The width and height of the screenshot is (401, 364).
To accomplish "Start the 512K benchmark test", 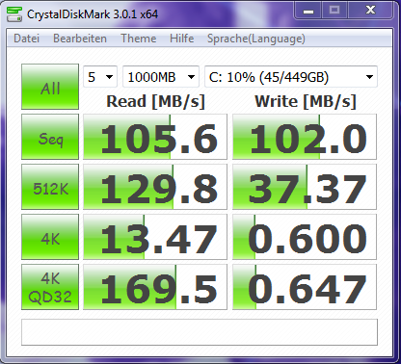I will pyautogui.click(x=50, y=187).
